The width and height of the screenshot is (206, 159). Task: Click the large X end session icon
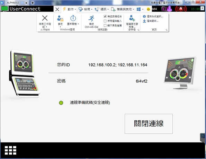(45, 18)
